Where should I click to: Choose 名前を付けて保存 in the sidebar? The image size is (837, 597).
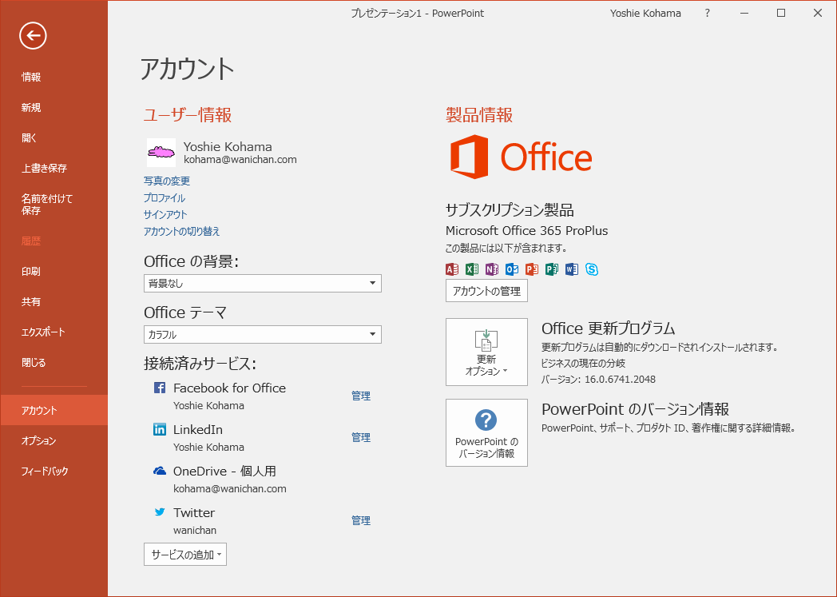tap(47, 205)
